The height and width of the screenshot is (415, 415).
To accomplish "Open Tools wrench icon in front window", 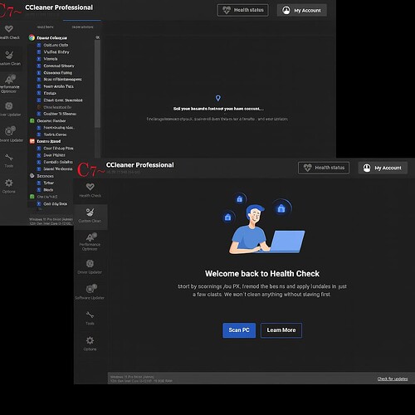I will point(90,315).
